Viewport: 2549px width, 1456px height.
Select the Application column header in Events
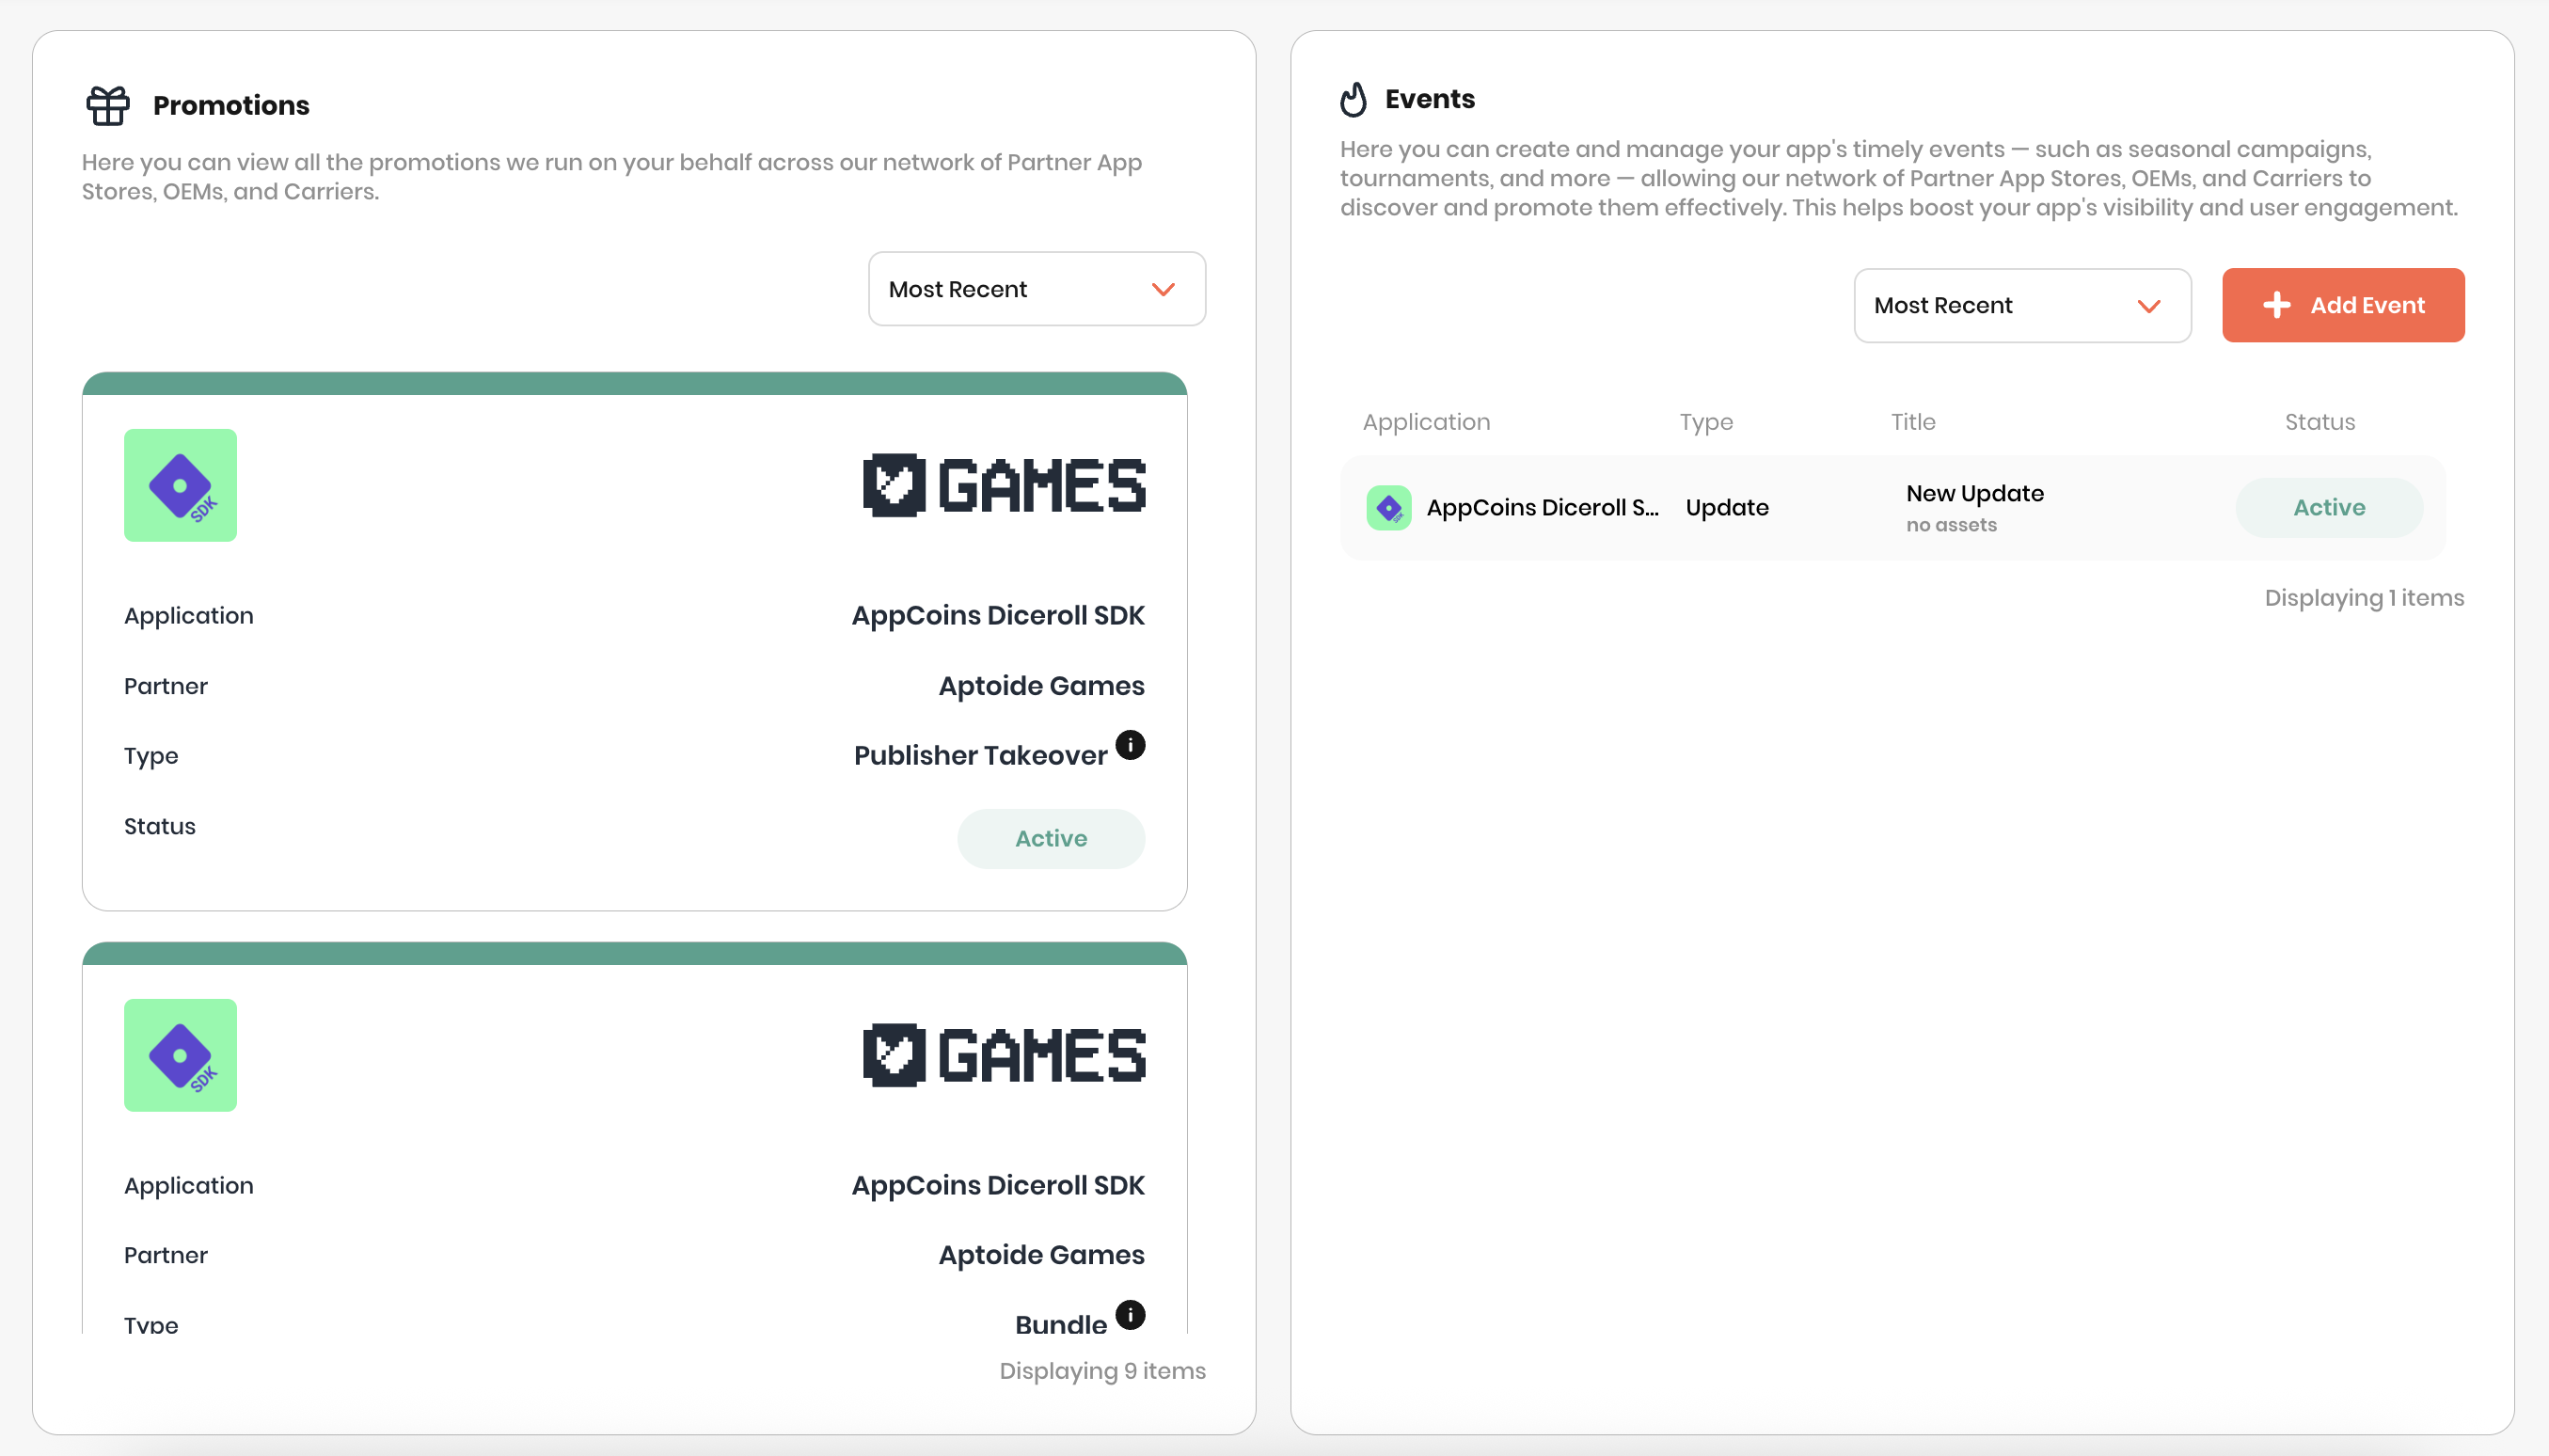(x=1426, y=422)
